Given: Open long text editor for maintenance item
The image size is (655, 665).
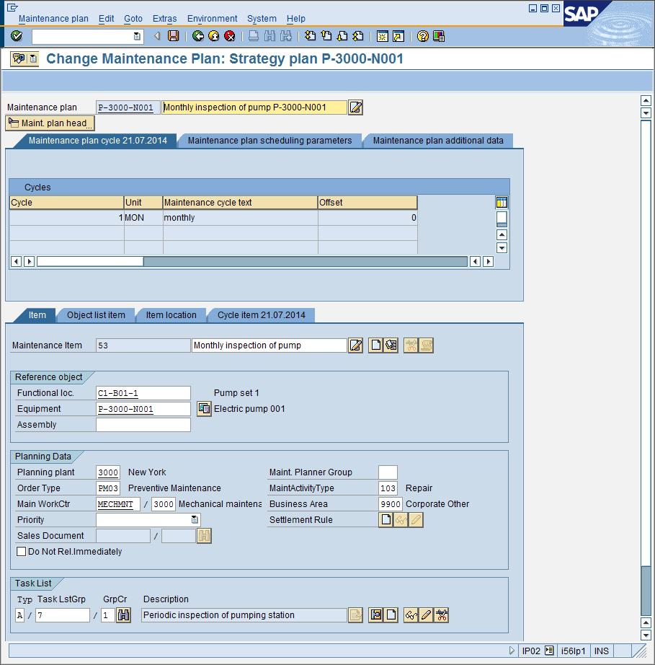Looking at the screenshot, I should pos(355,345).
